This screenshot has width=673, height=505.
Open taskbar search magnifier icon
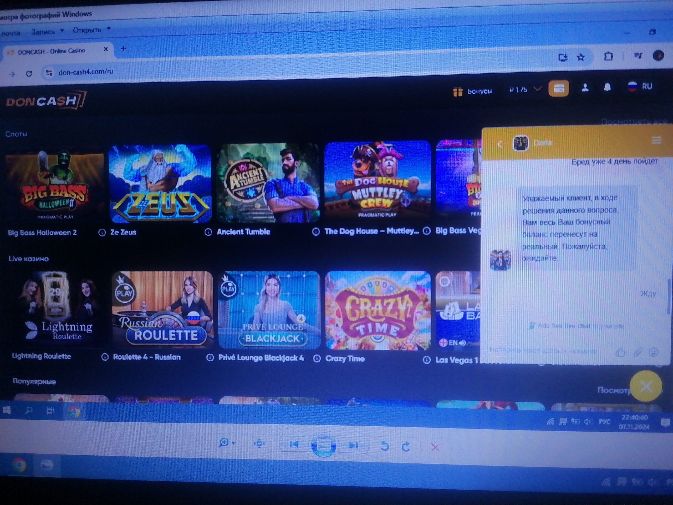tap(29, 411)
